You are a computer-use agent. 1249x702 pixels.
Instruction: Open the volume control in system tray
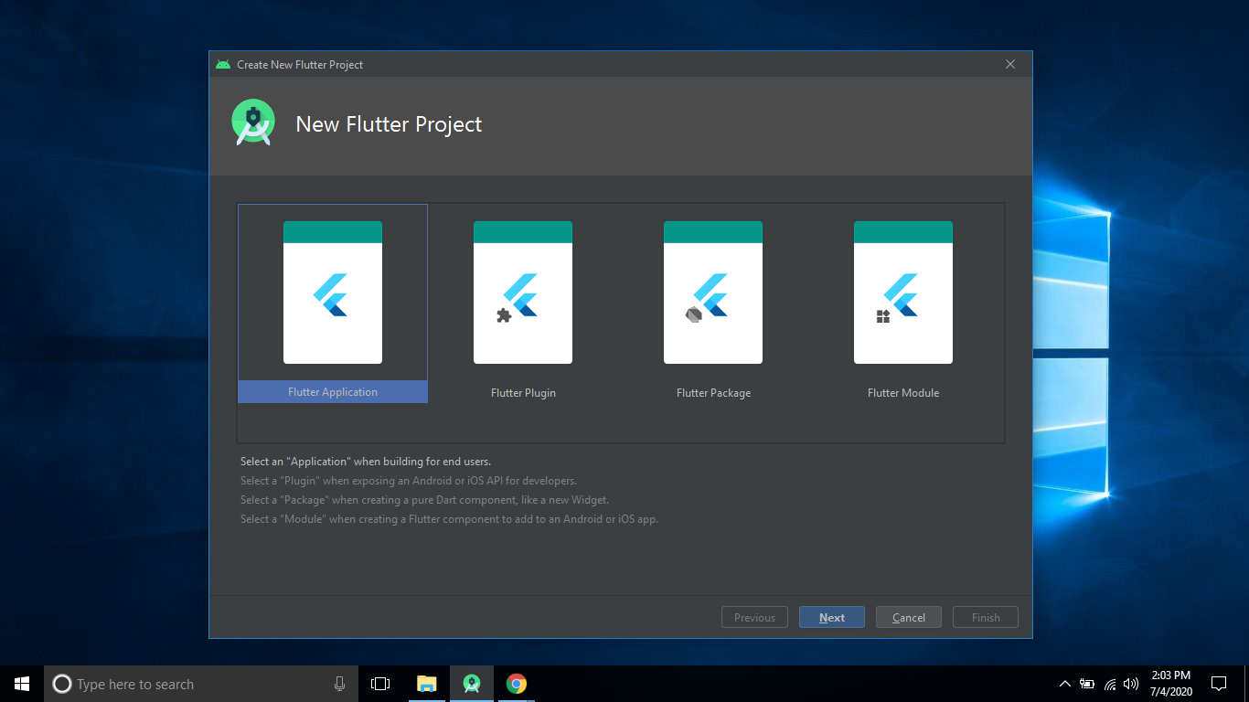click(1131, 684)
